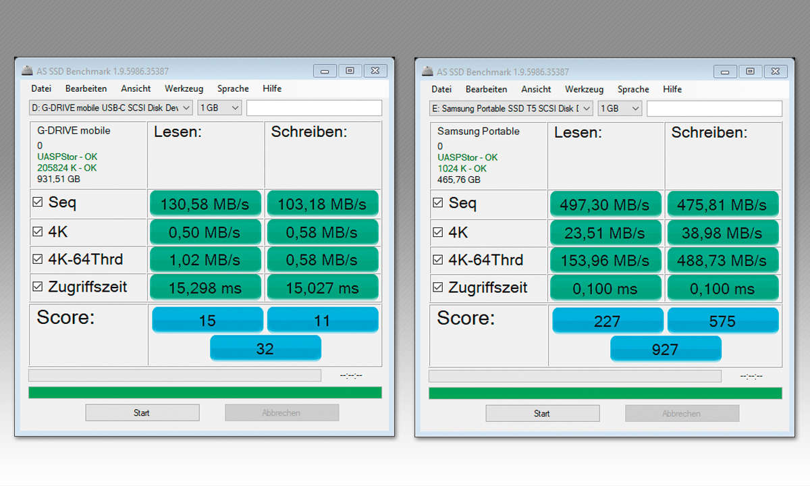Open Bearbeiten menu in Samsung window
The image size is (810, 486).
tap(486, 89)
